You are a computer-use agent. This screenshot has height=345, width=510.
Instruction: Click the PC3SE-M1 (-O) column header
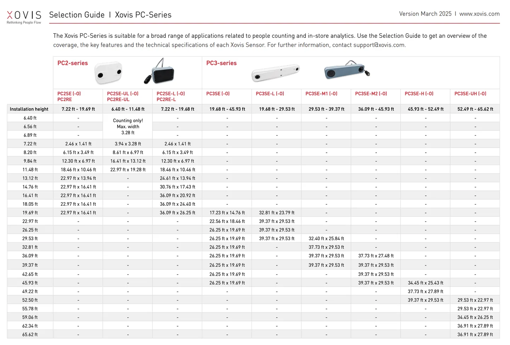[321, 94]
